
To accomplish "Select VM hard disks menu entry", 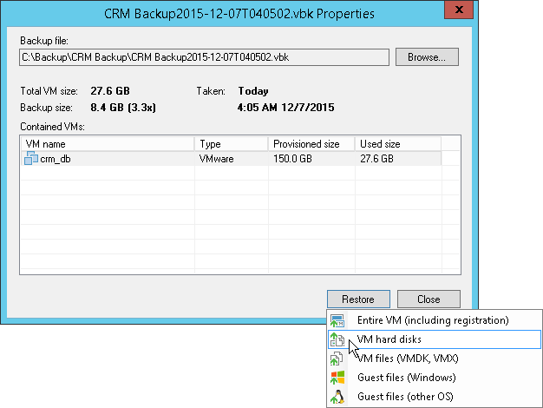I will pos(435,339).
